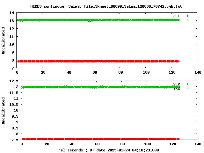Click the y-axis tick label 7

pyautogui.click(x=13, y=68)
